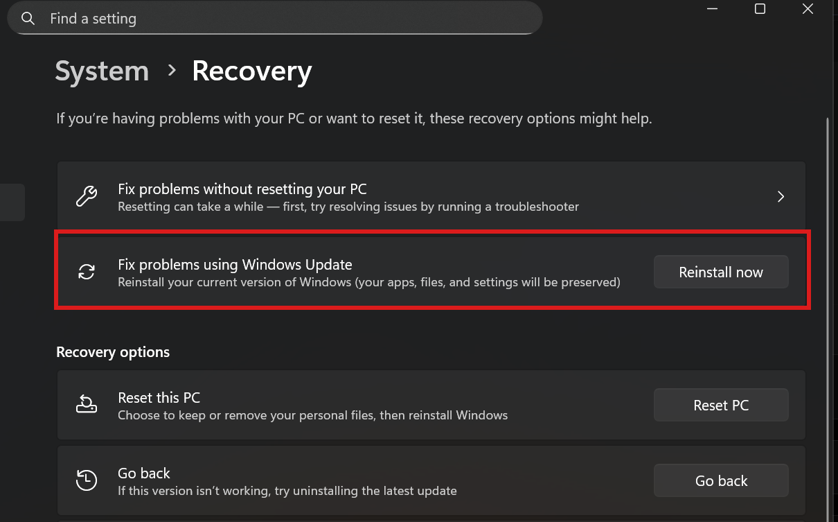
Task: Go back to System in the breadcrumb
Action: pyautogui.click(x=102, y=71)
